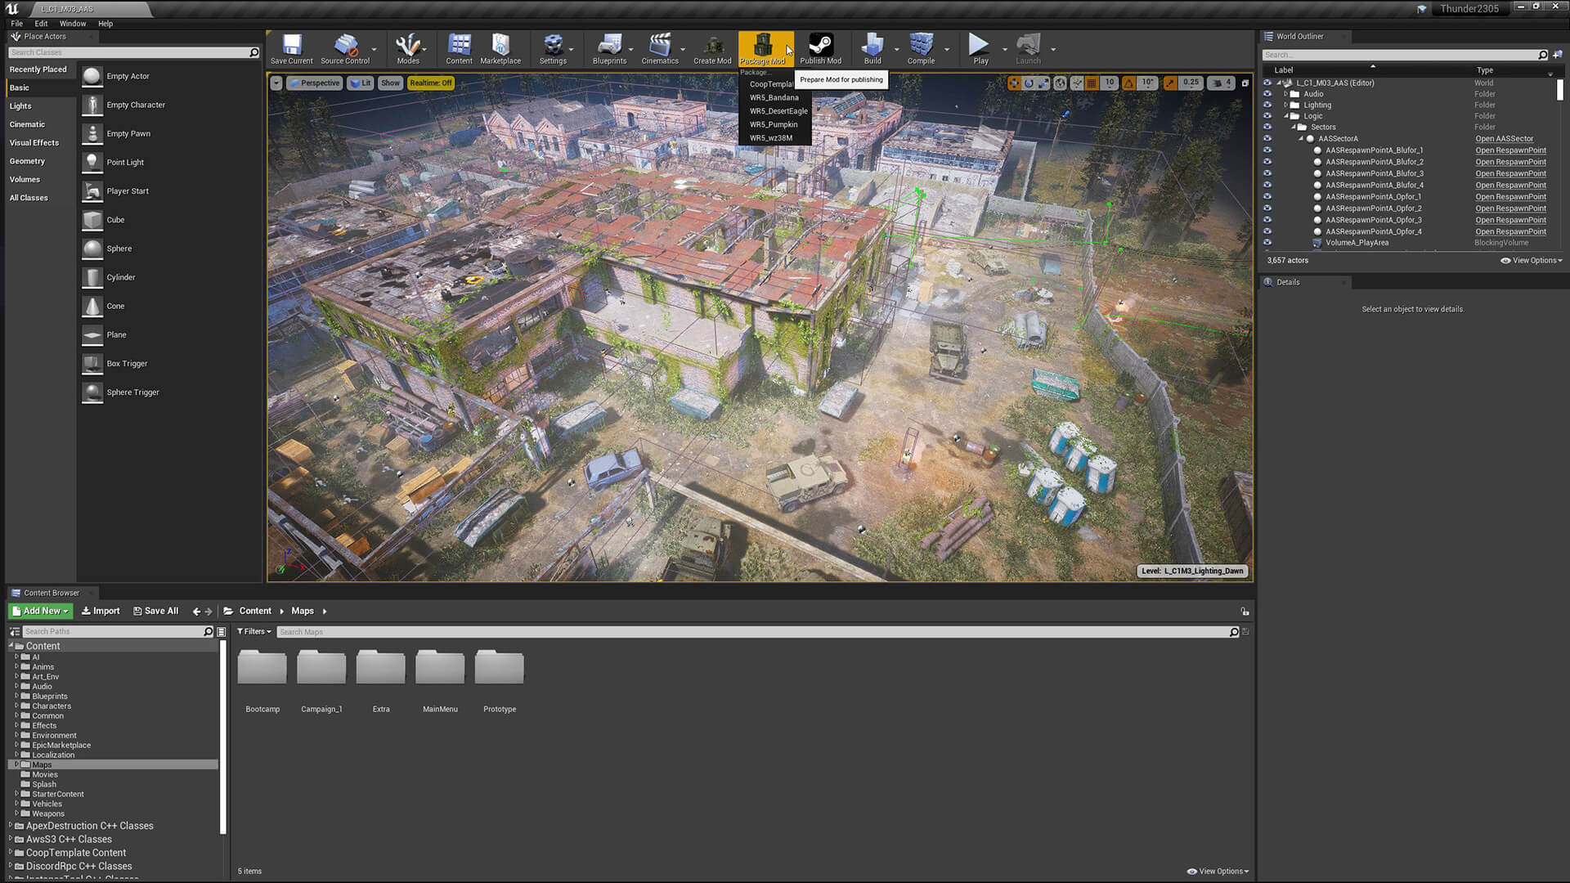Open the camera speed 4 dropdown

point(1221,83)
